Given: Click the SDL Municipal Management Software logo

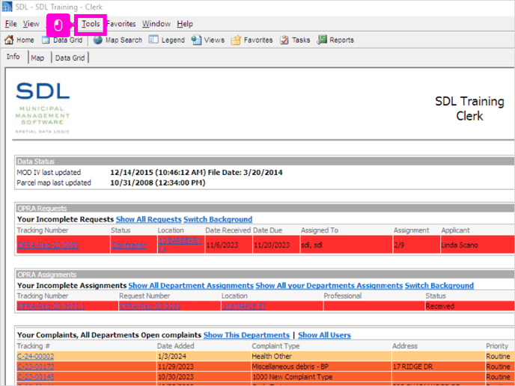Looking at the screenshot, I should point(43,108).
